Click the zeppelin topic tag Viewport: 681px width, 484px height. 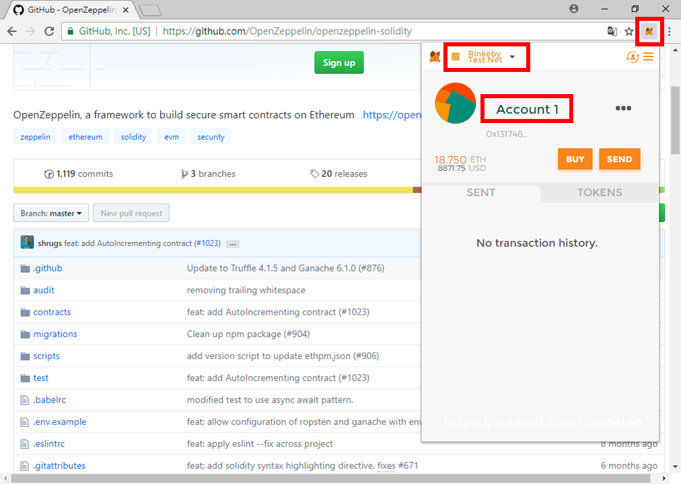pyautogui.click(x=35, y=136)
